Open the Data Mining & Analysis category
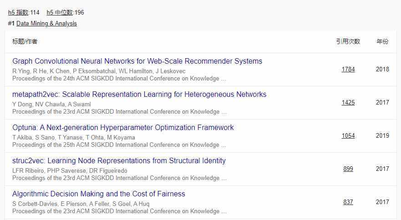 (46, 24)
